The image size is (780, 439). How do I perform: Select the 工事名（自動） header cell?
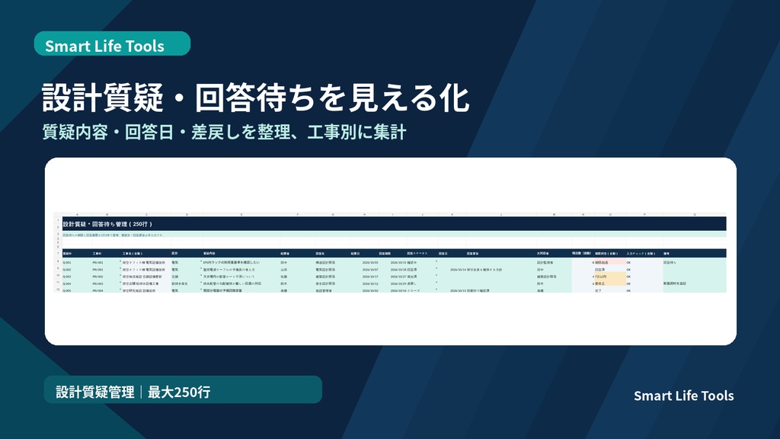146,253
